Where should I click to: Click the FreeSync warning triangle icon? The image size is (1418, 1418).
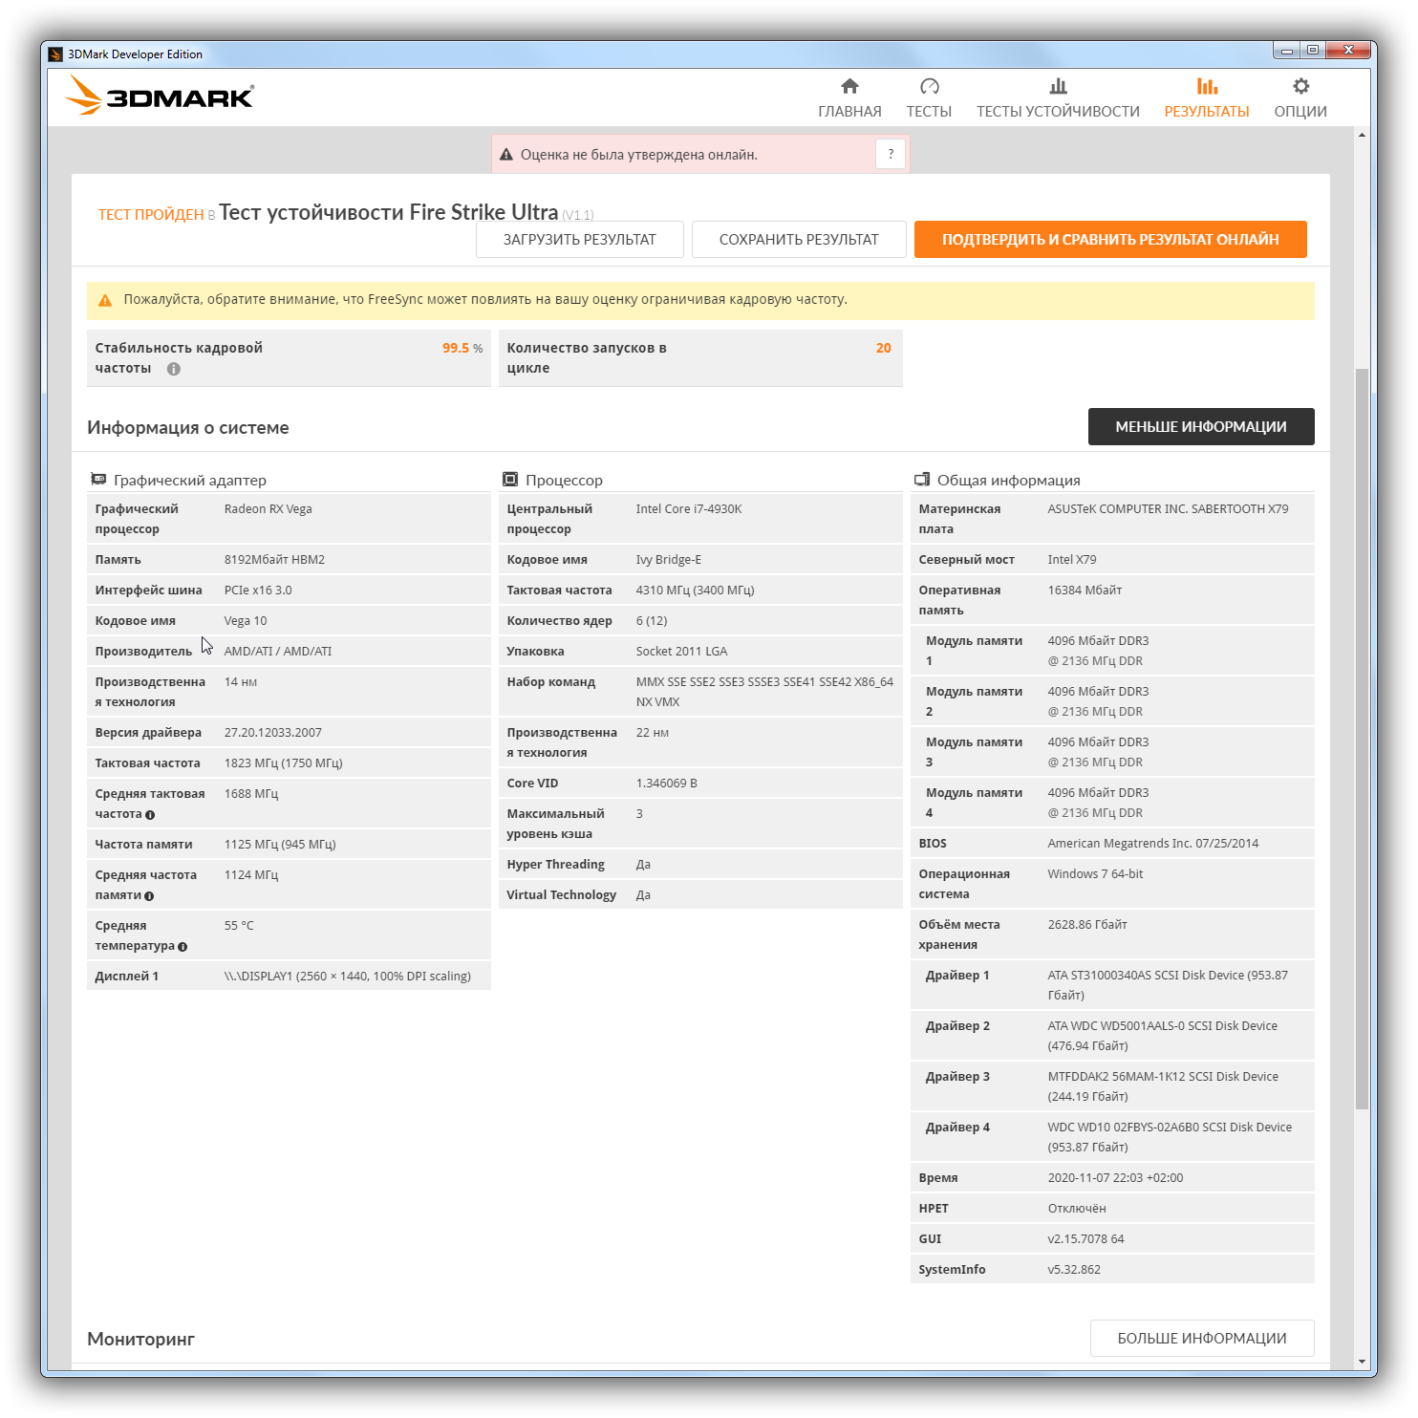(x=105, y=300)
